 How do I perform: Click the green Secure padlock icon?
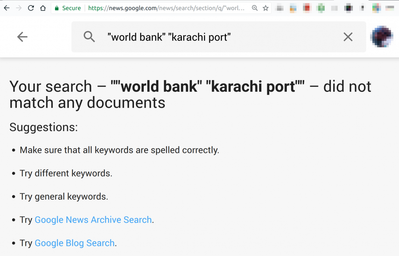57,8
